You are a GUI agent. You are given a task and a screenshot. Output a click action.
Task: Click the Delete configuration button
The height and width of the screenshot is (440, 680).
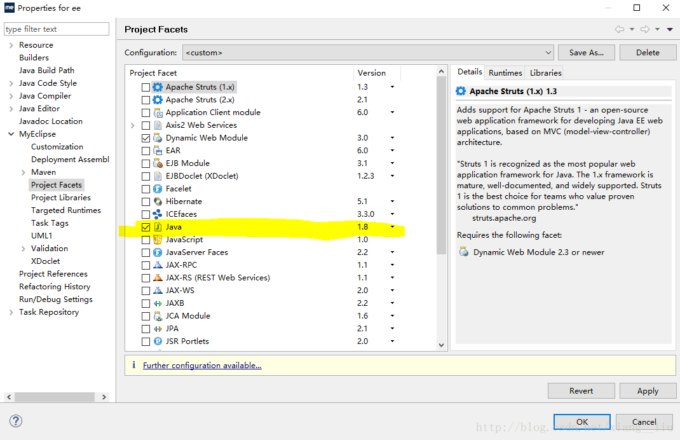coord(648,53)
